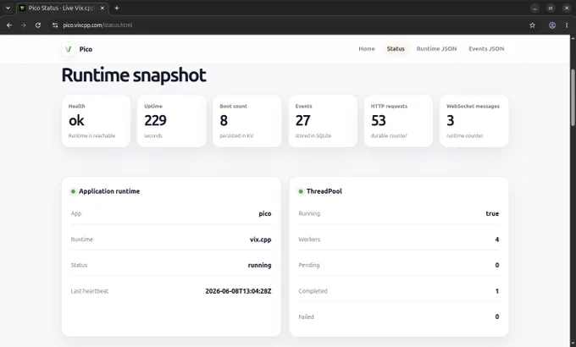This screenshot has width=576, height=347.
Task: Bookmark this page with the star icon
Action: [532, 25]
